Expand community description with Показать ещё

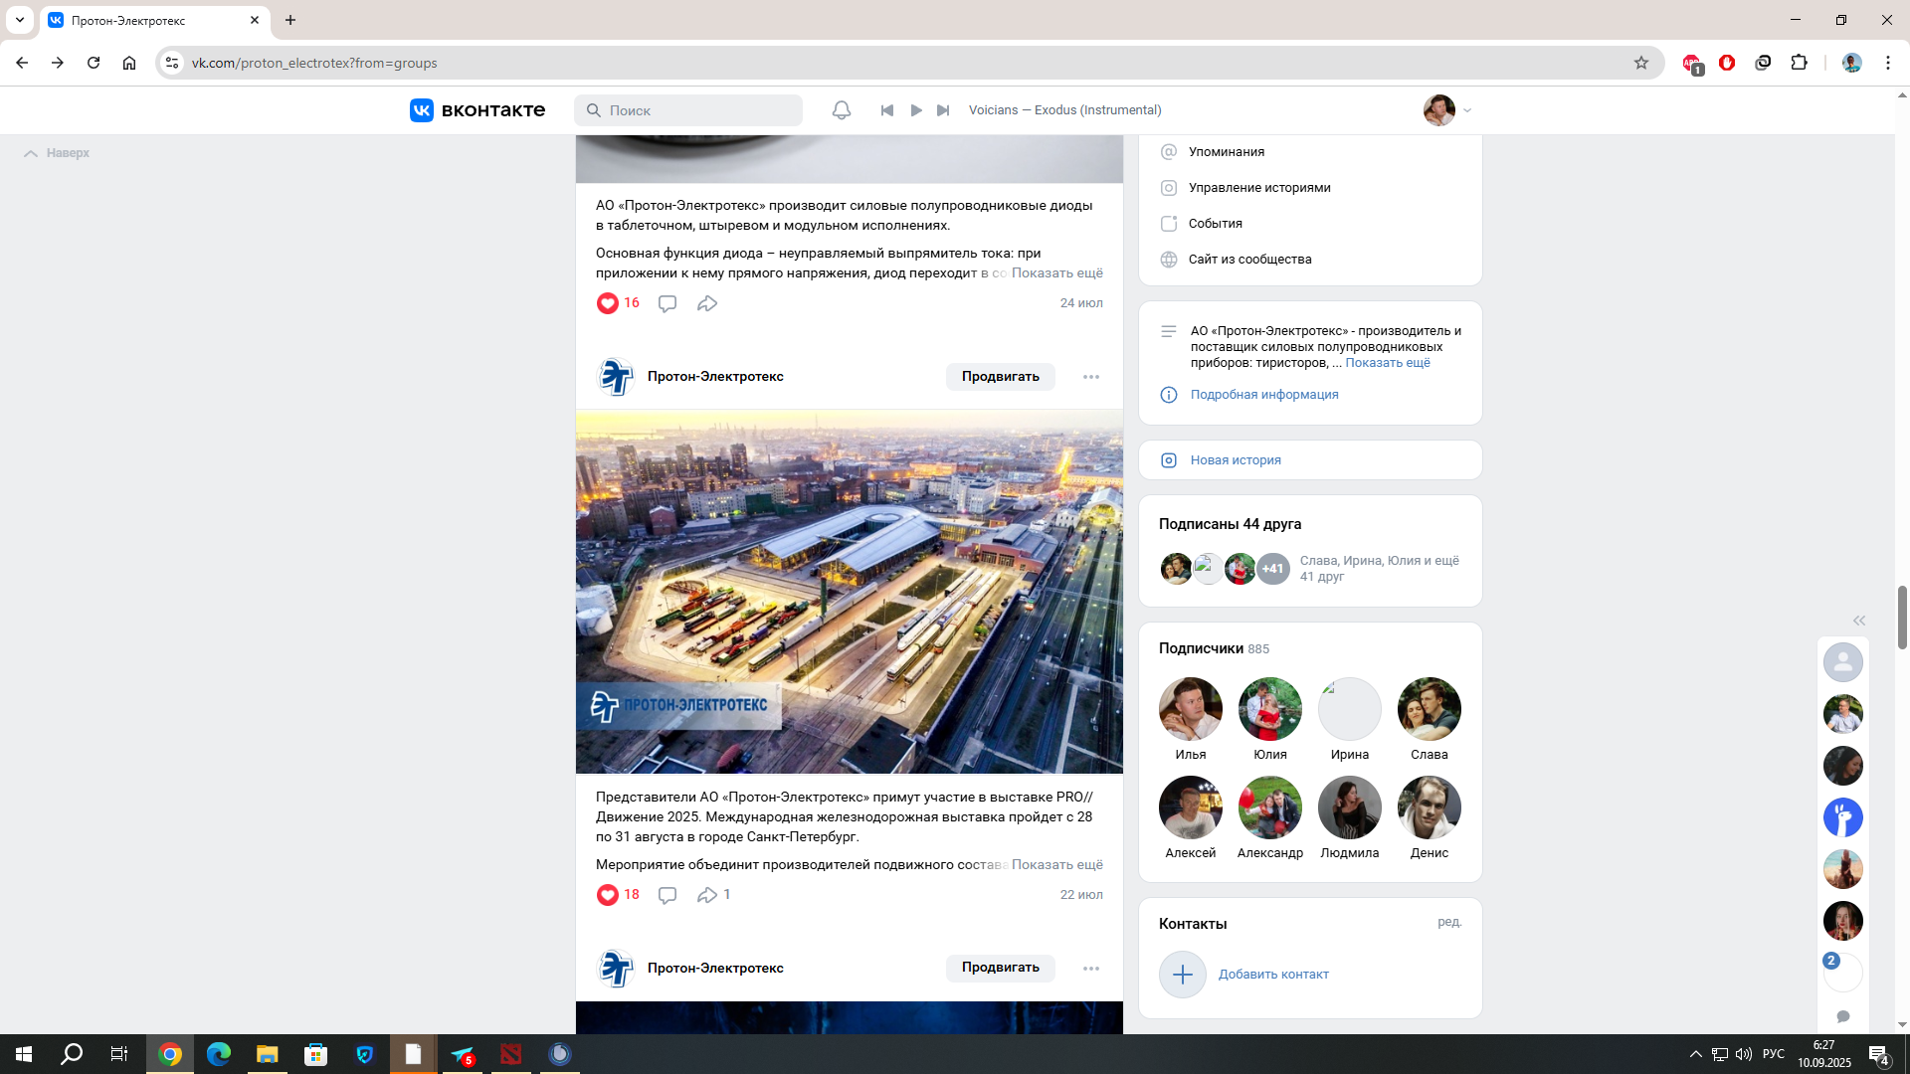1387,363
